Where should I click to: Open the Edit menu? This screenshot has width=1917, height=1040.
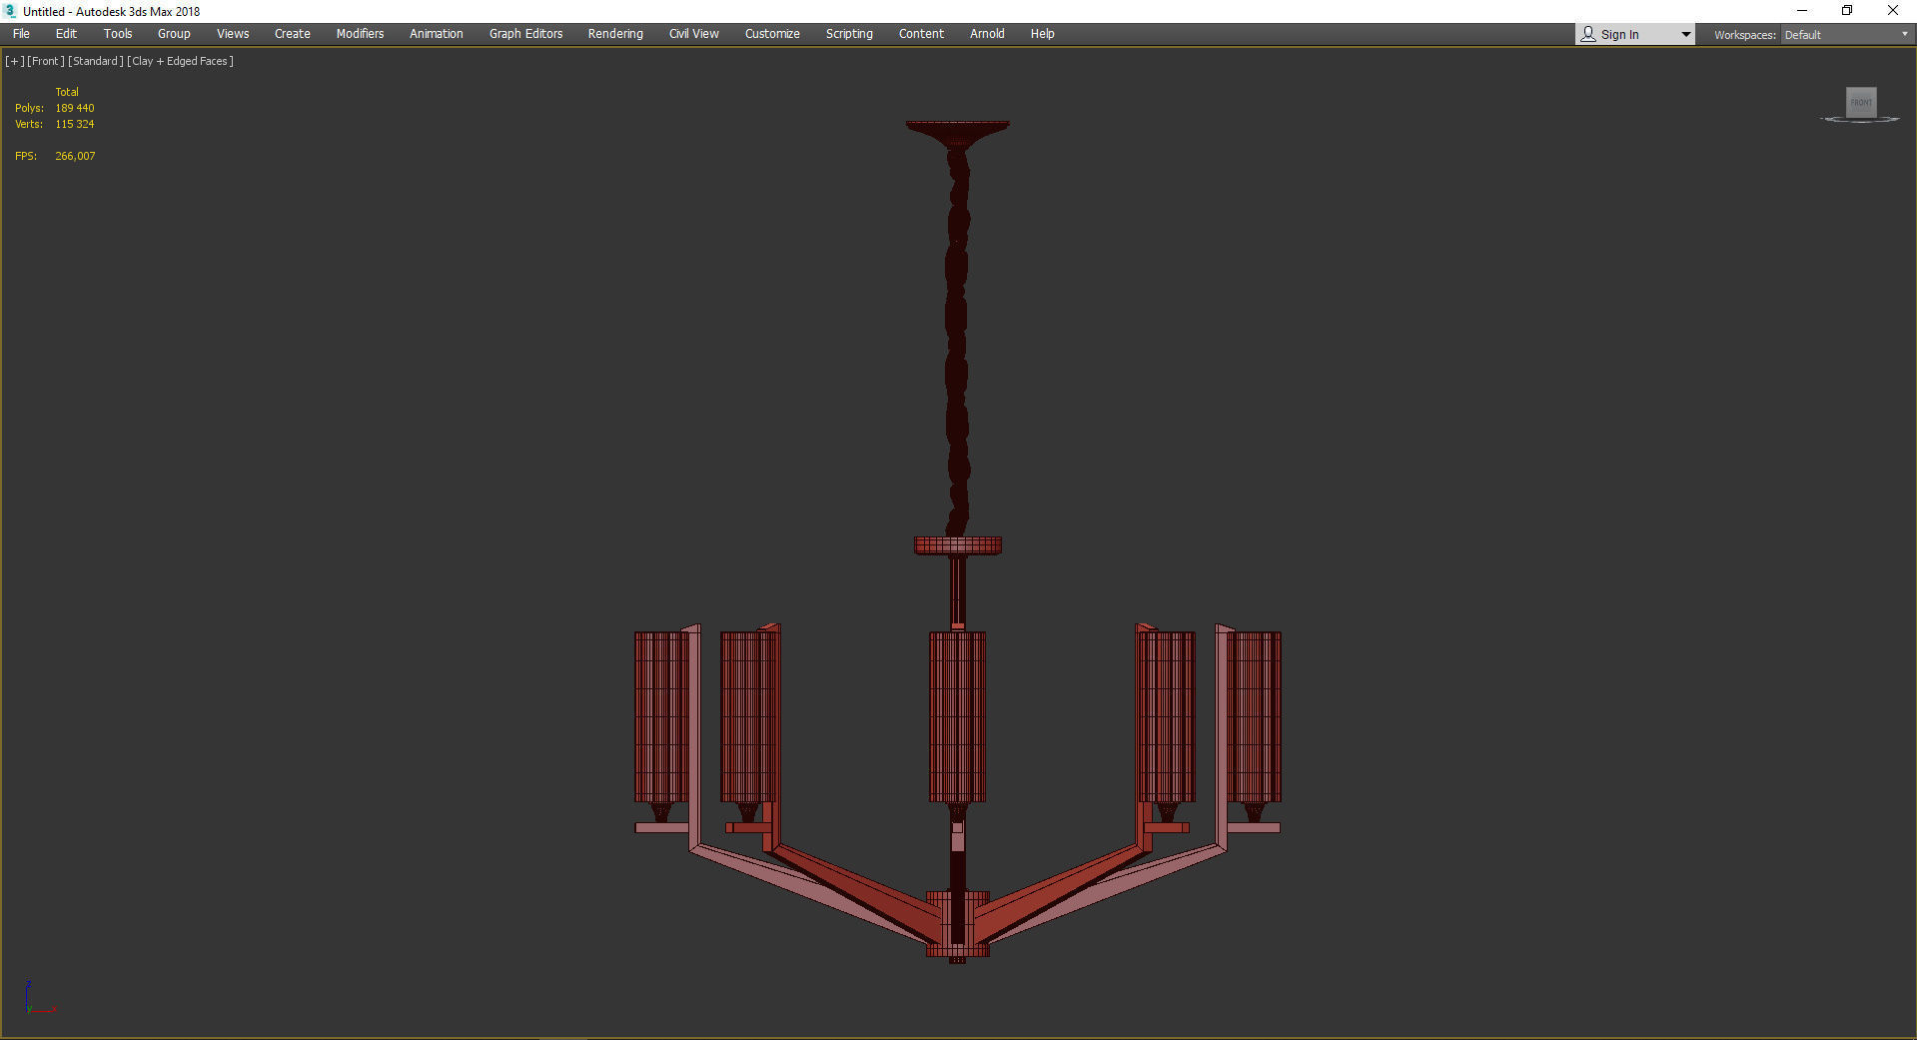[x=66, y=34]
